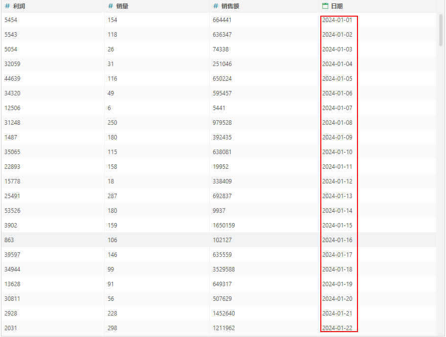
Task: Select the 利润 value 30811
Action: (x=13, y=299)
